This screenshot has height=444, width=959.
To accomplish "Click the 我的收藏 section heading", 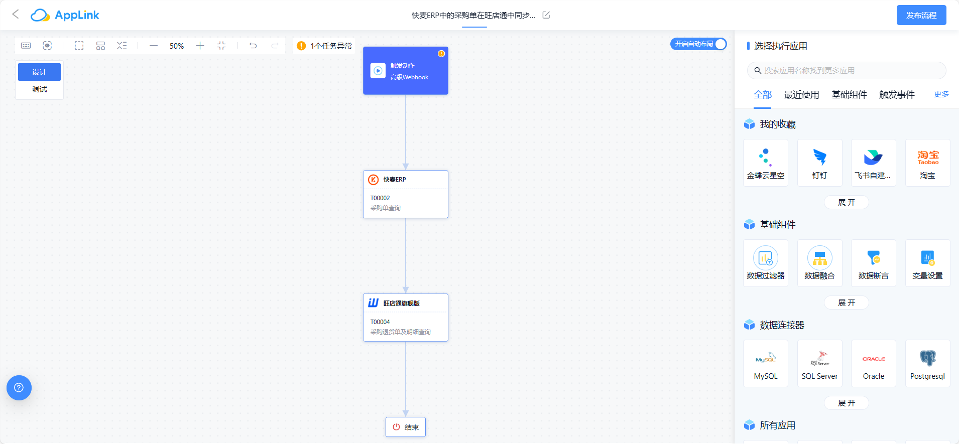I will tap(778, 124).
